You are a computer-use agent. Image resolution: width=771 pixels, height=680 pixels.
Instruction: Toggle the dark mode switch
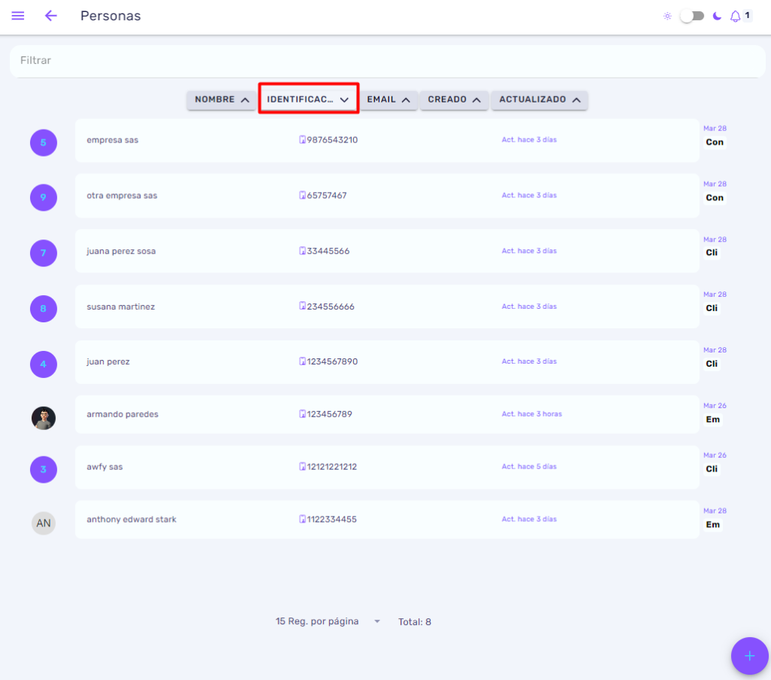click(692, 17)
